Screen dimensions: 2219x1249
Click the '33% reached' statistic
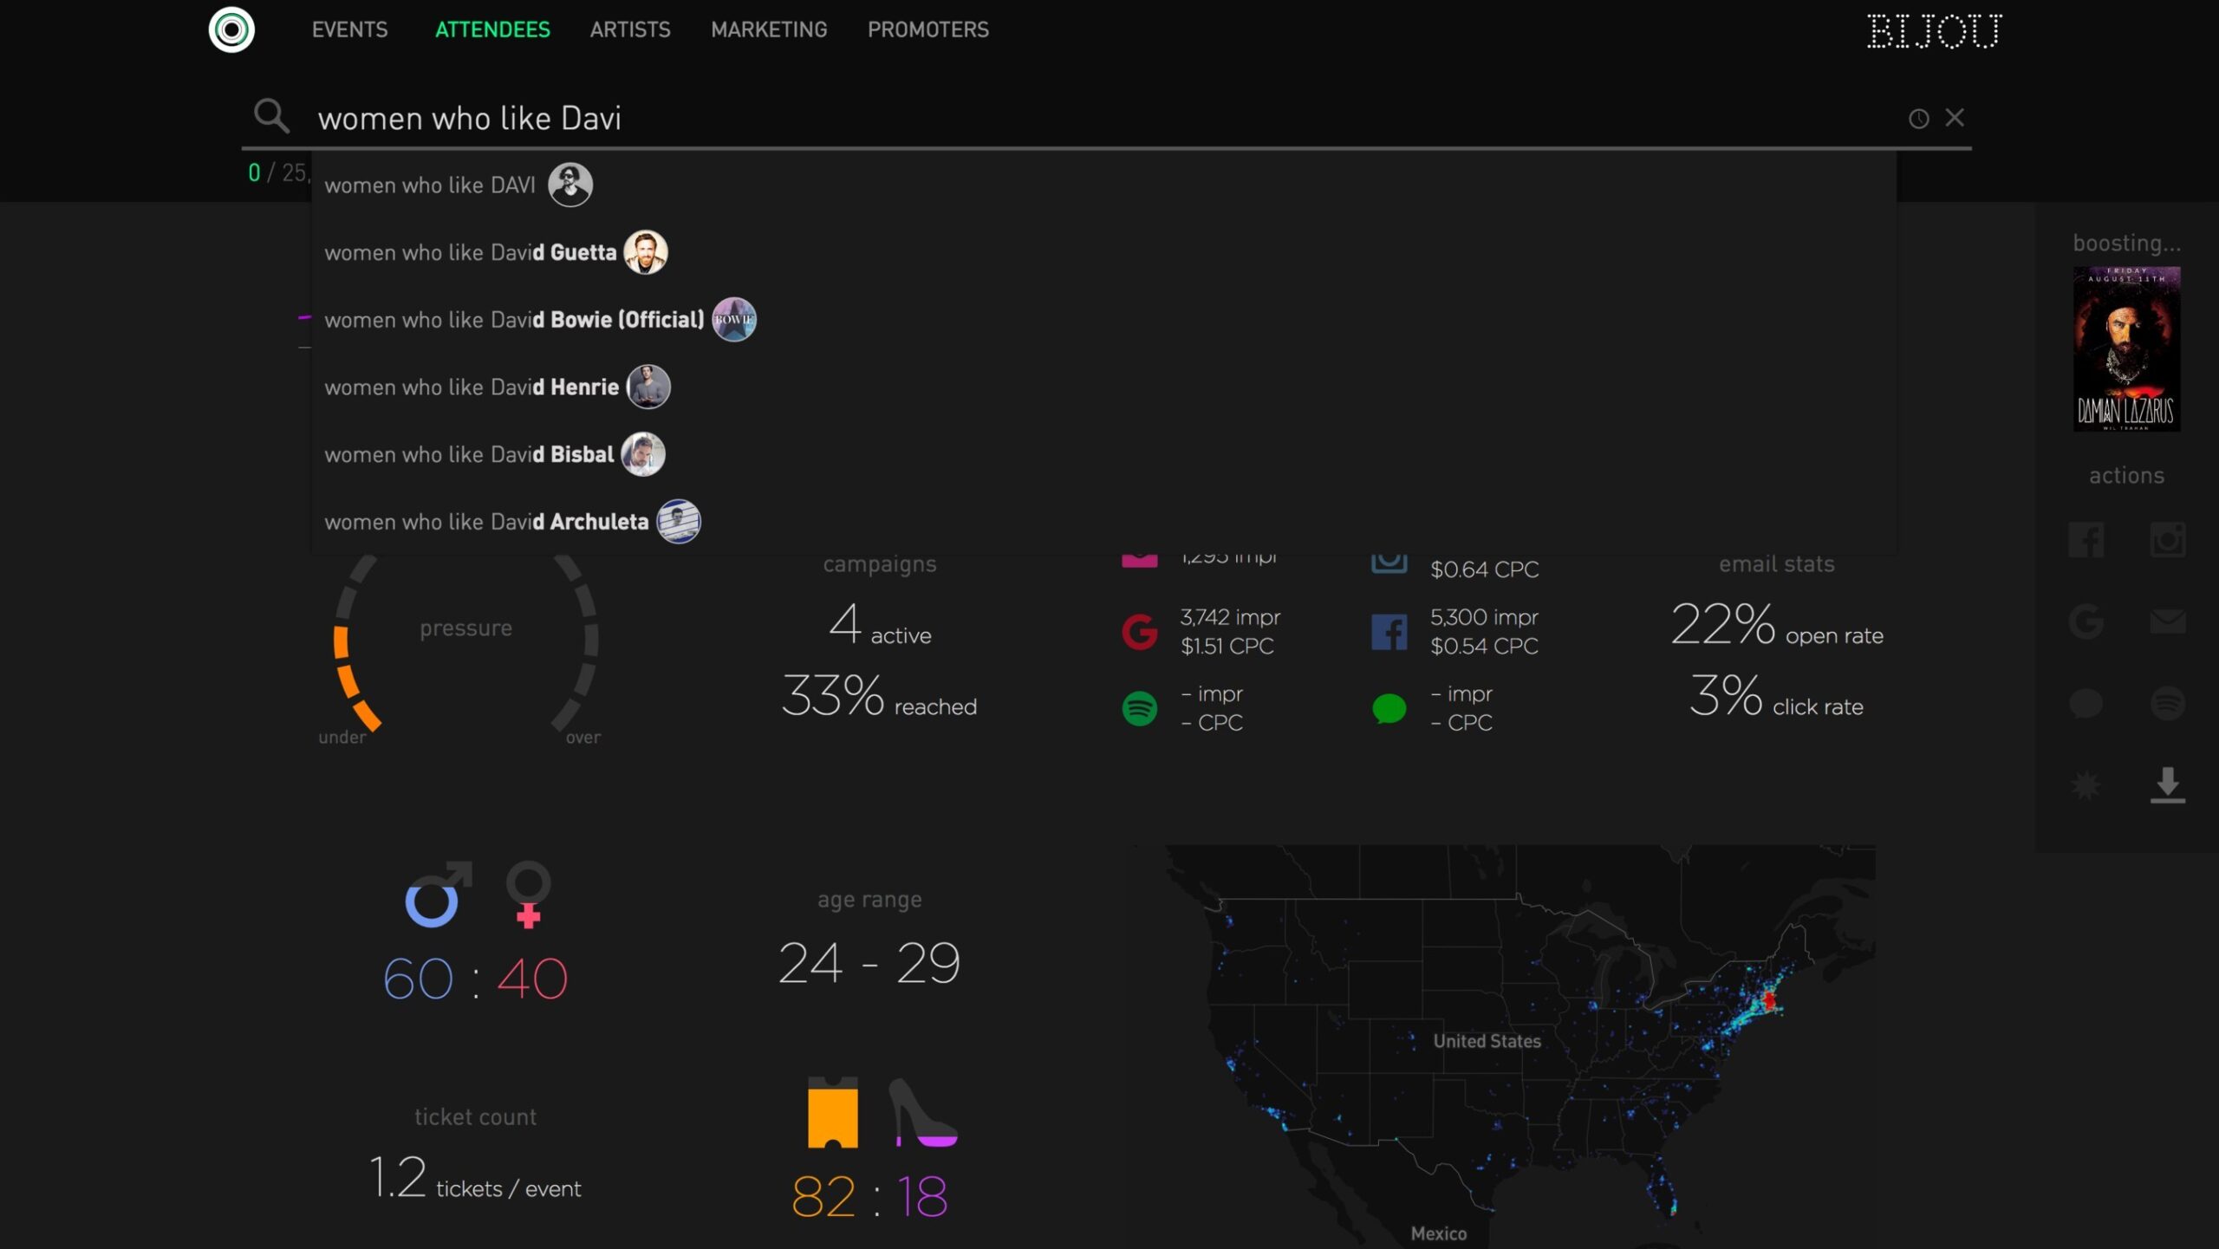(x=879, y=696)
